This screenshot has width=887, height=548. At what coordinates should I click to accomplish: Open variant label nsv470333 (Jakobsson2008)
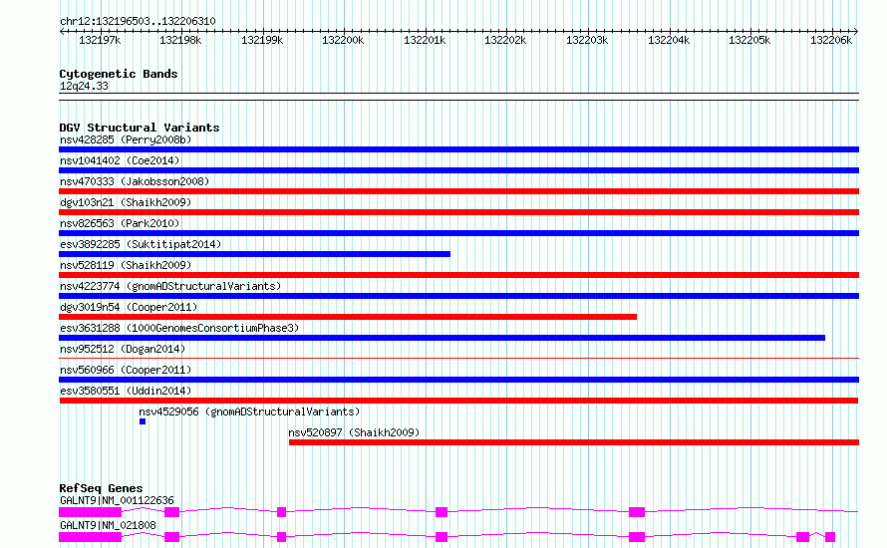point(135,181)
